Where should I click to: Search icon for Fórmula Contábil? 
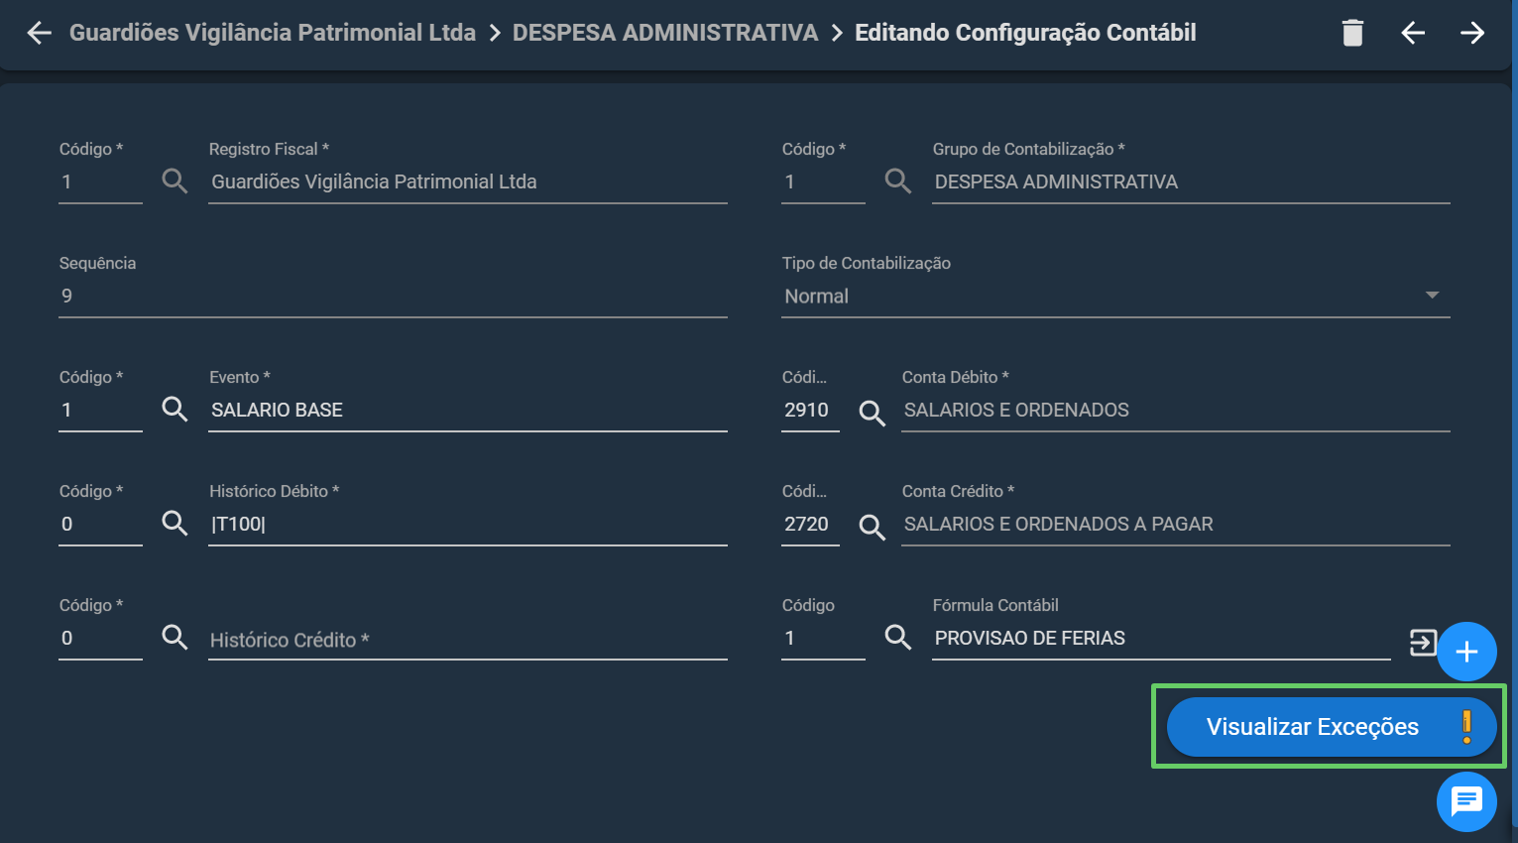[897, 637]
